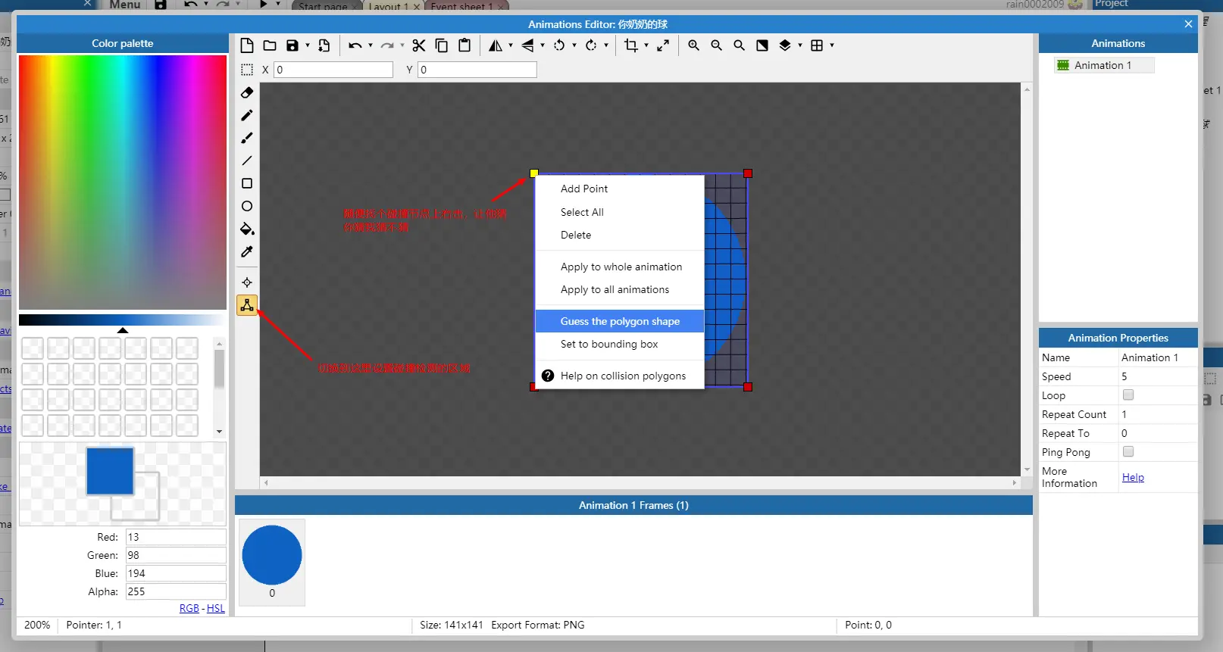Viewport: 1223px width, 652px height.
Task: Click the blue primary color swatch
Action: (110, 470)
